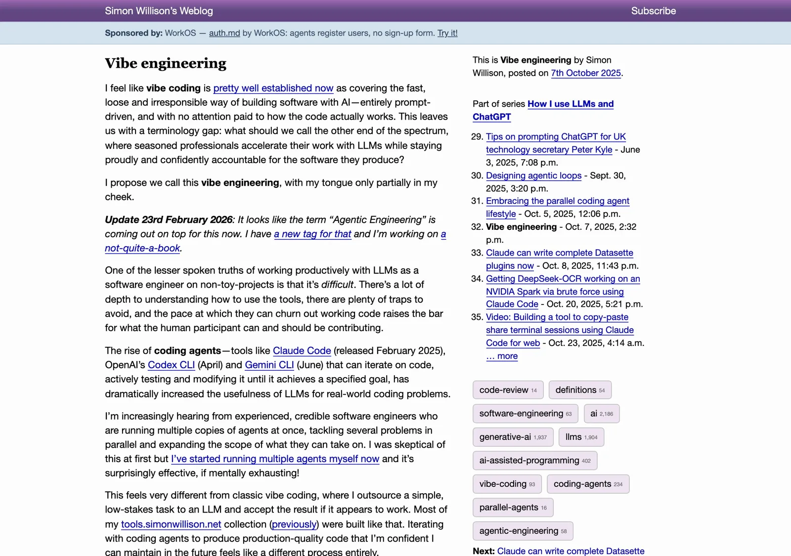
Task: Open the ai-assisted-programming tag
Action: pyautogui.click(x=535, y=461)
